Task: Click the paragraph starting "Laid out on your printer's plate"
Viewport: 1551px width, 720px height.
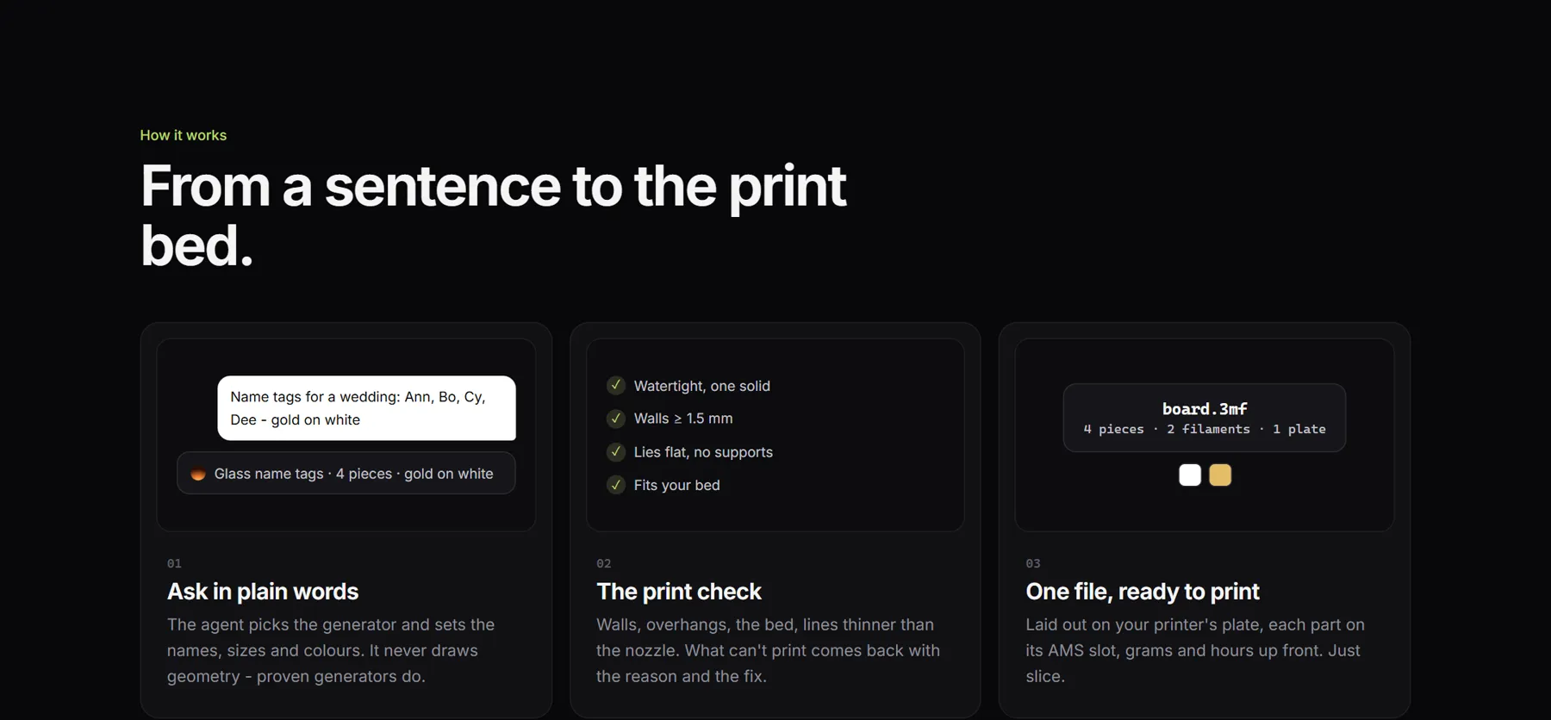Action: pos(1196,650)
